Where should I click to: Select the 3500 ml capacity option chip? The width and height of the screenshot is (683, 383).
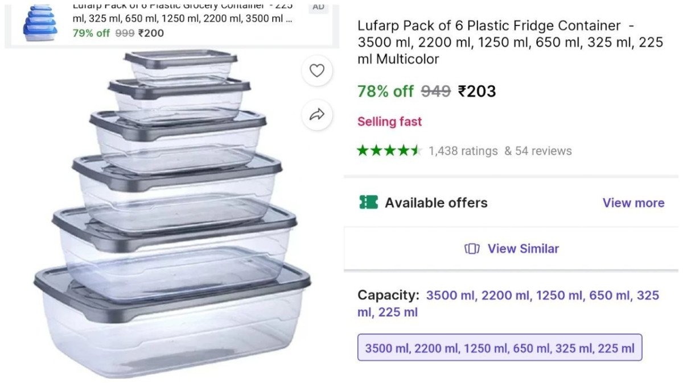coord(499,348)
